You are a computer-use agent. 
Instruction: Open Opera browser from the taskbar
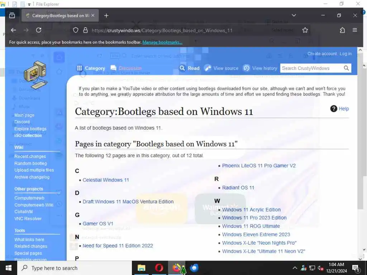(159, 268)
